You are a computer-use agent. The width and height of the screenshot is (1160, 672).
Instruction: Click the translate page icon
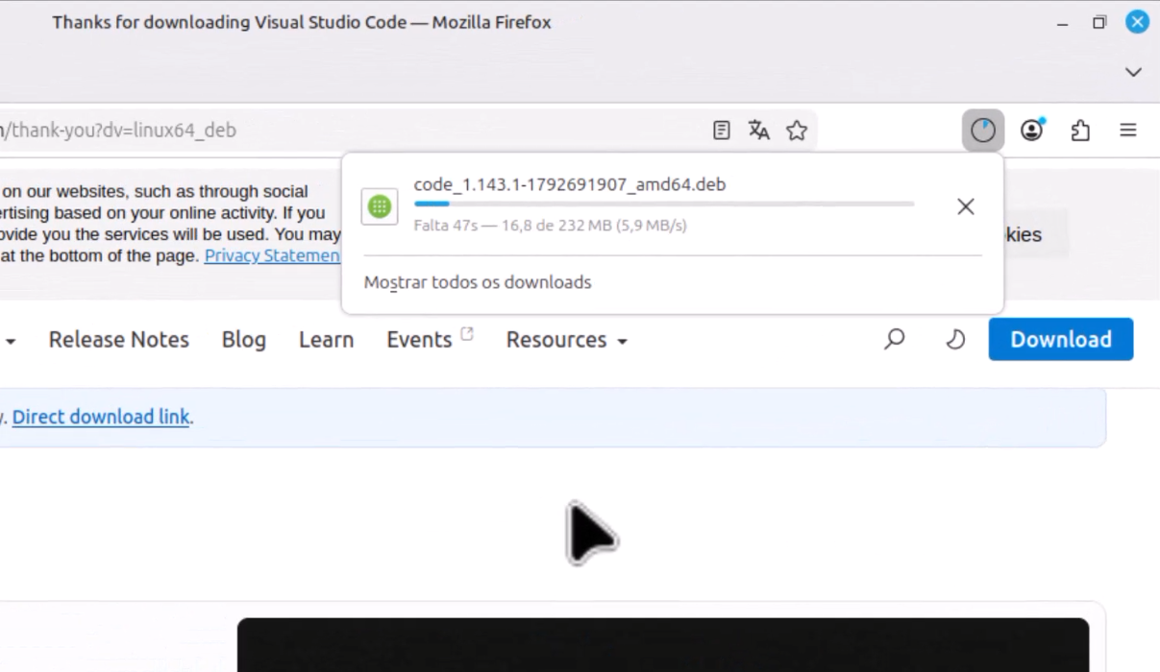(759, 131)
